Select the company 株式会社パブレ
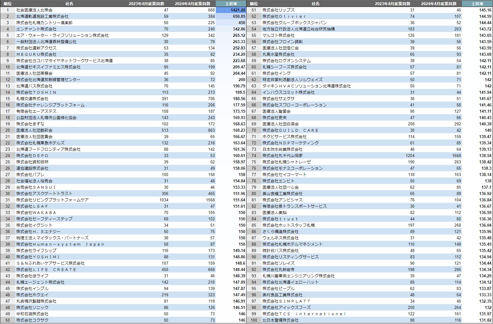Image resolution: width=493 pixels, height=324 pixels. click(30, 175)
